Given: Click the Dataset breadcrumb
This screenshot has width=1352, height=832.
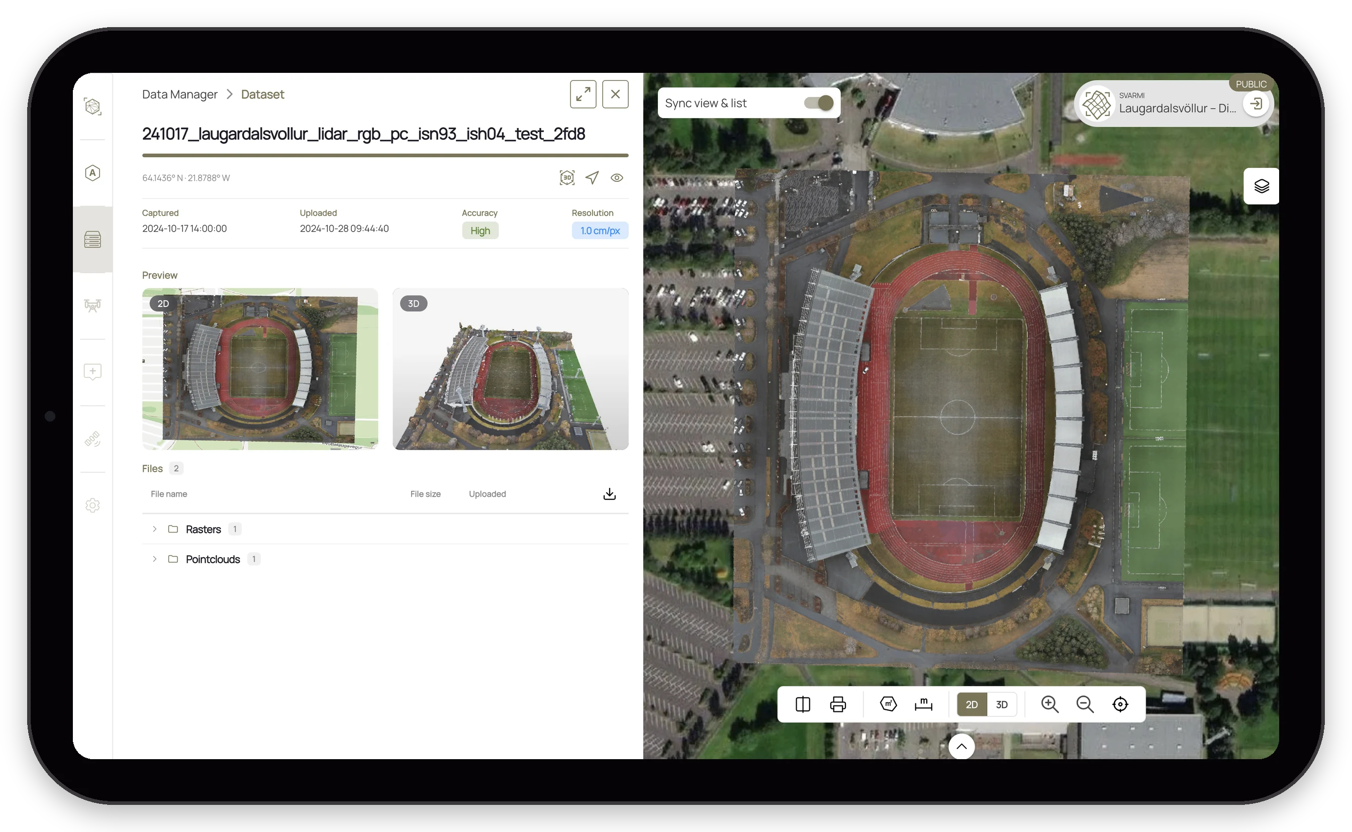Looking at the screenshot, I should tap(262, 94).
